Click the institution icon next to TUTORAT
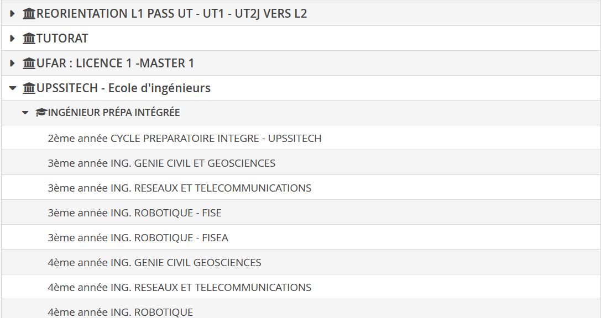 click(29, 39)
